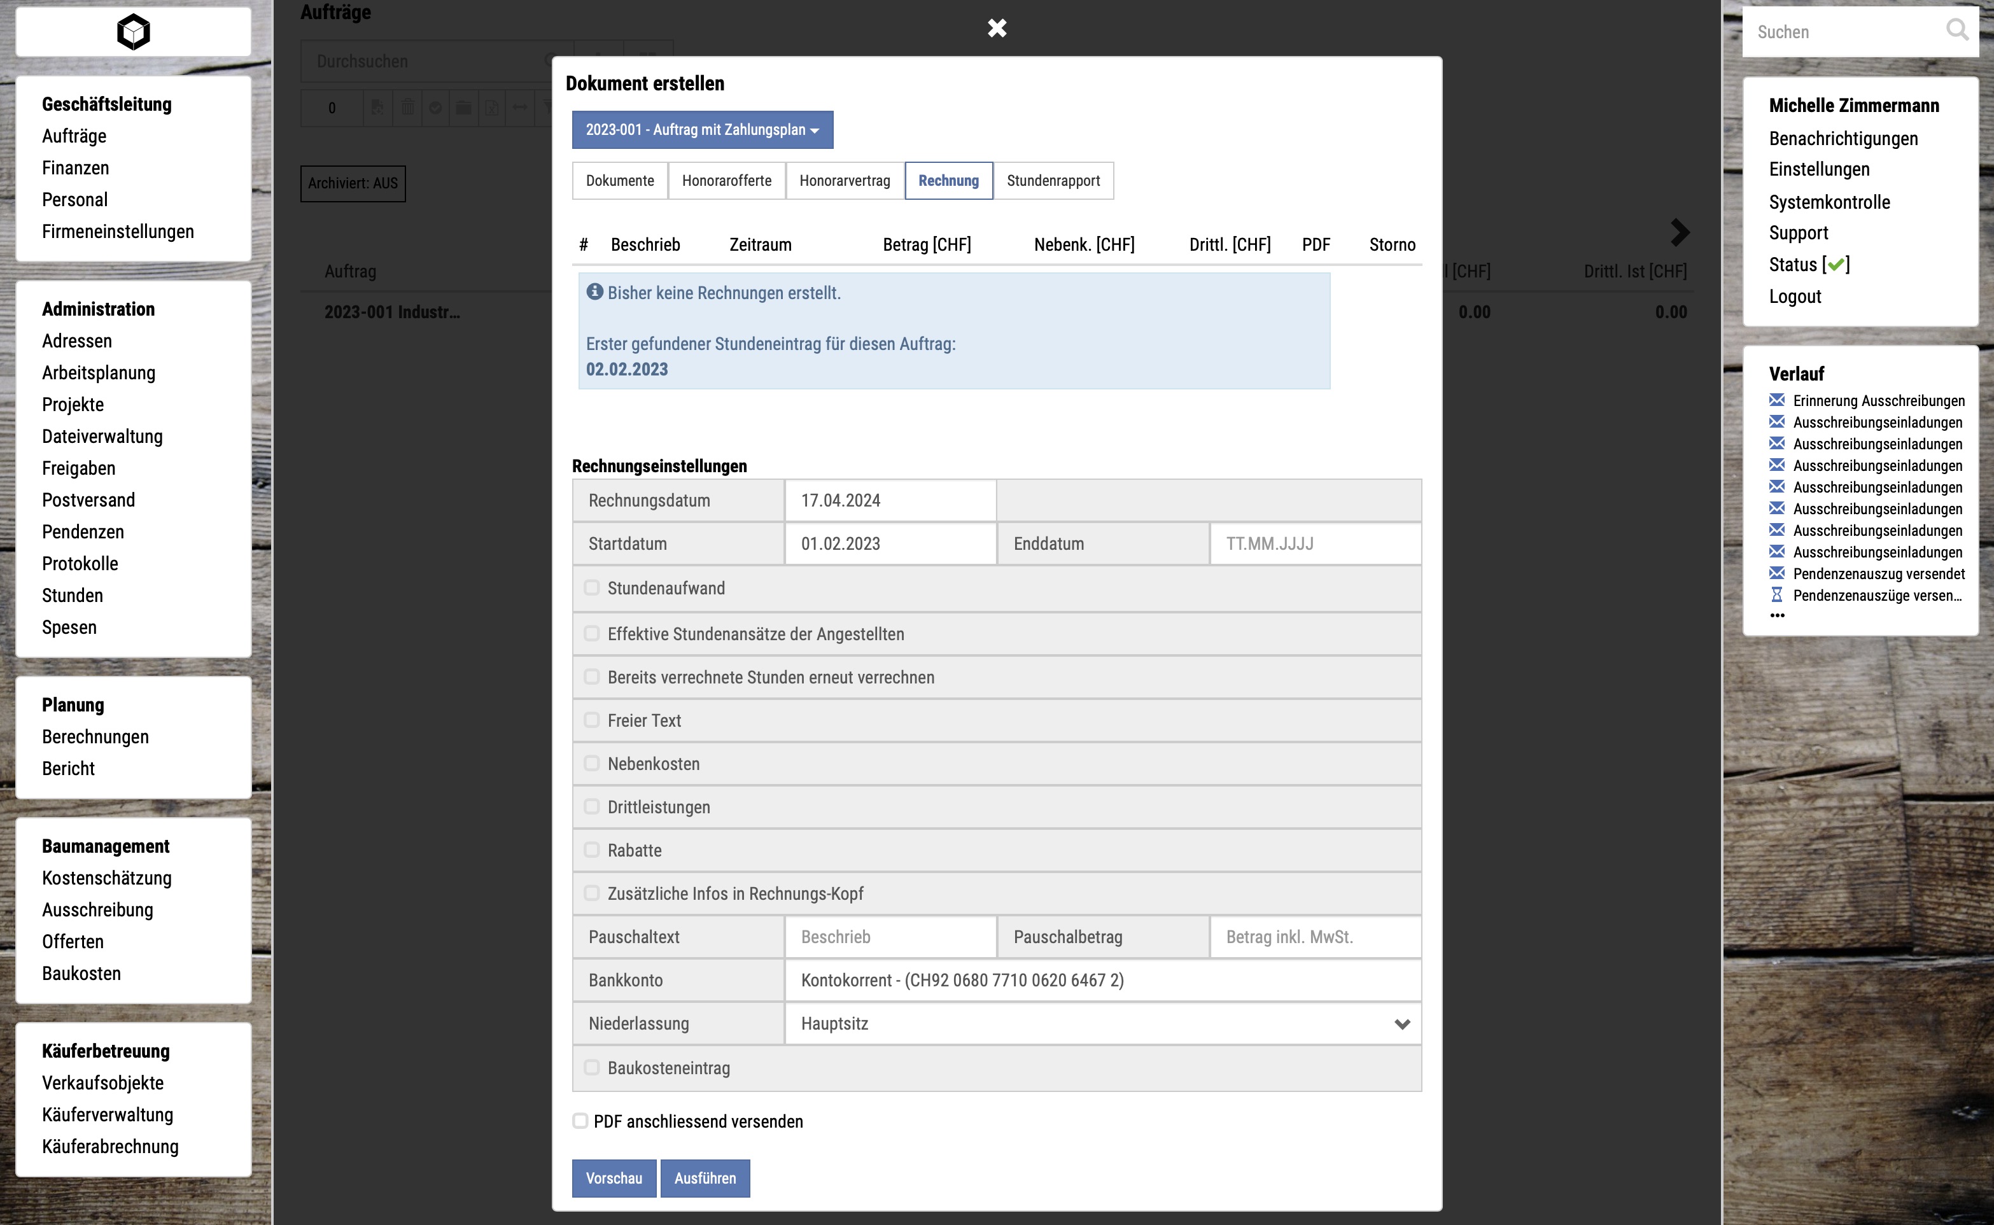Open the 2023-001 Auftrag mit Zahlungsplan dropdown
Image resolution: width=1994 pixels, height=1225 pixels.
coord(701,130)
